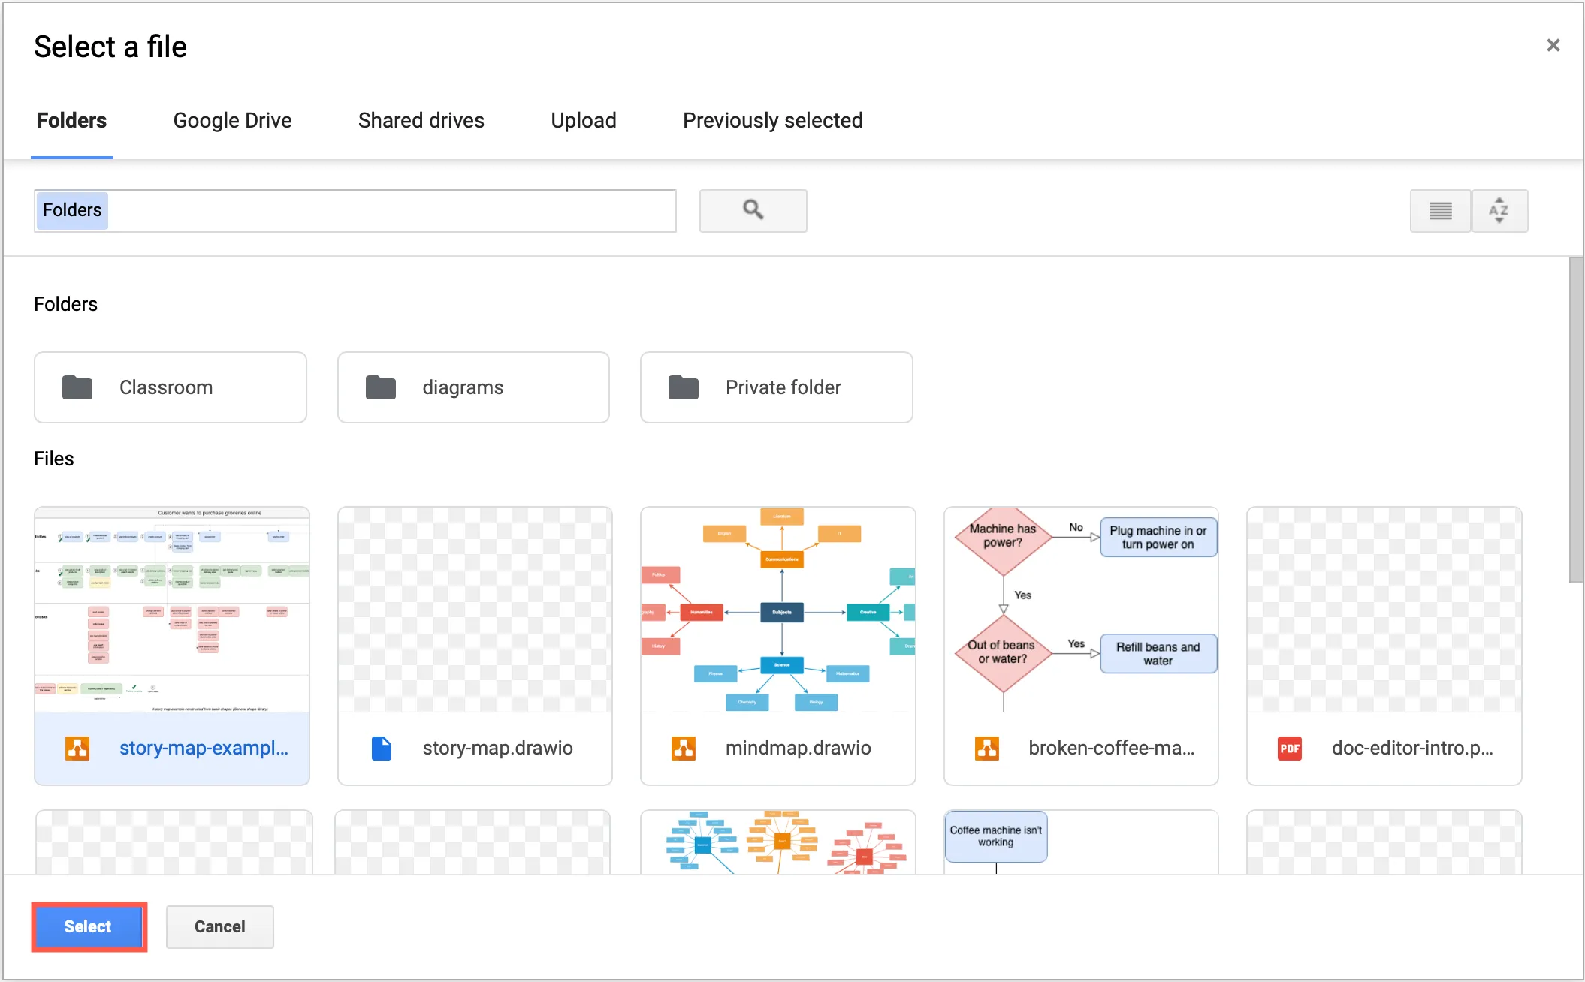Open the Private folder
Viewport: 1585px width, 982px height.
775,387
